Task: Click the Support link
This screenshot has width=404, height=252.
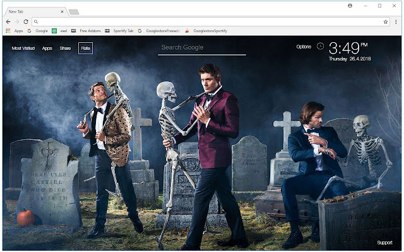Action: tap(384, 243)
